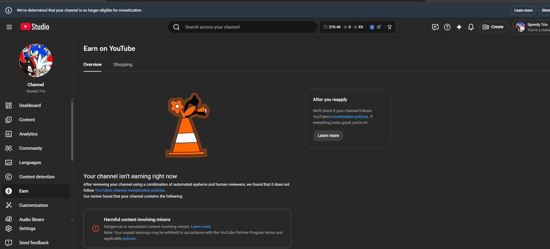Open the Help question mark icon
The height and width of the screenshot is (249, 550).
[447, 27]
